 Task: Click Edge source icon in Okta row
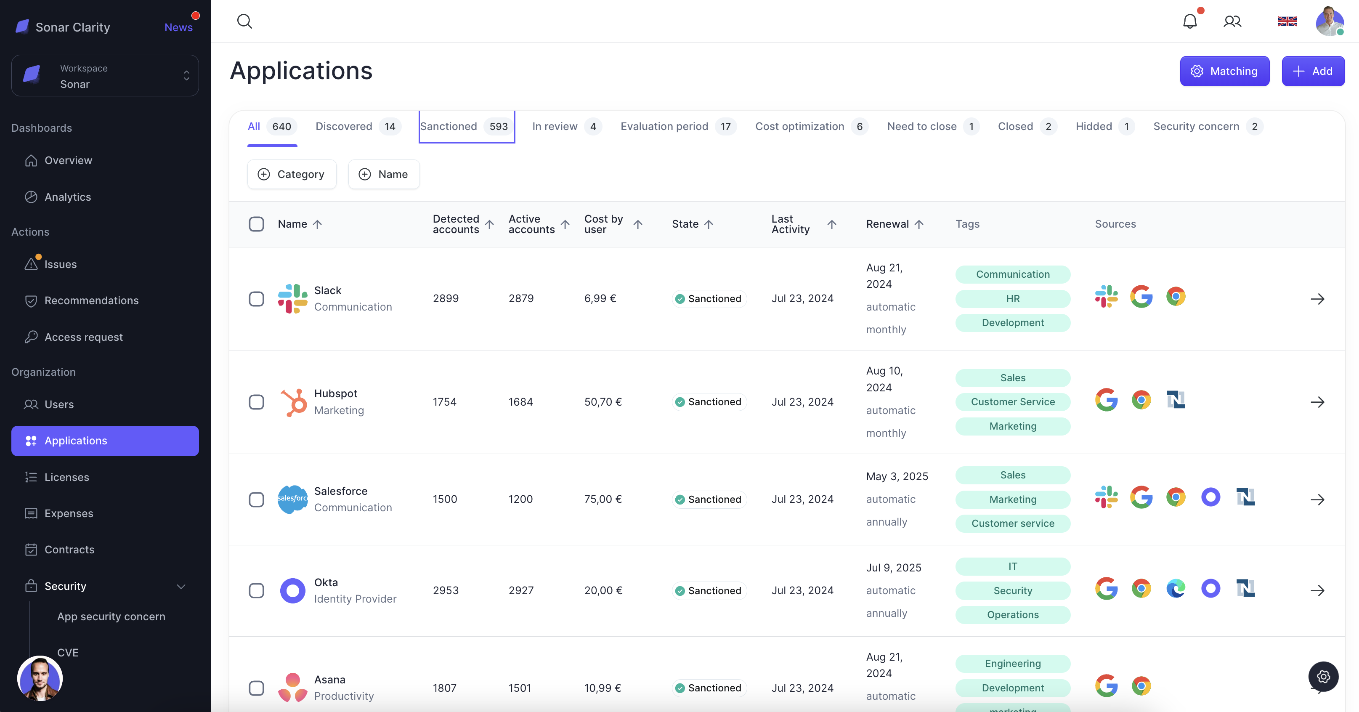click(x=1176, y=588)
